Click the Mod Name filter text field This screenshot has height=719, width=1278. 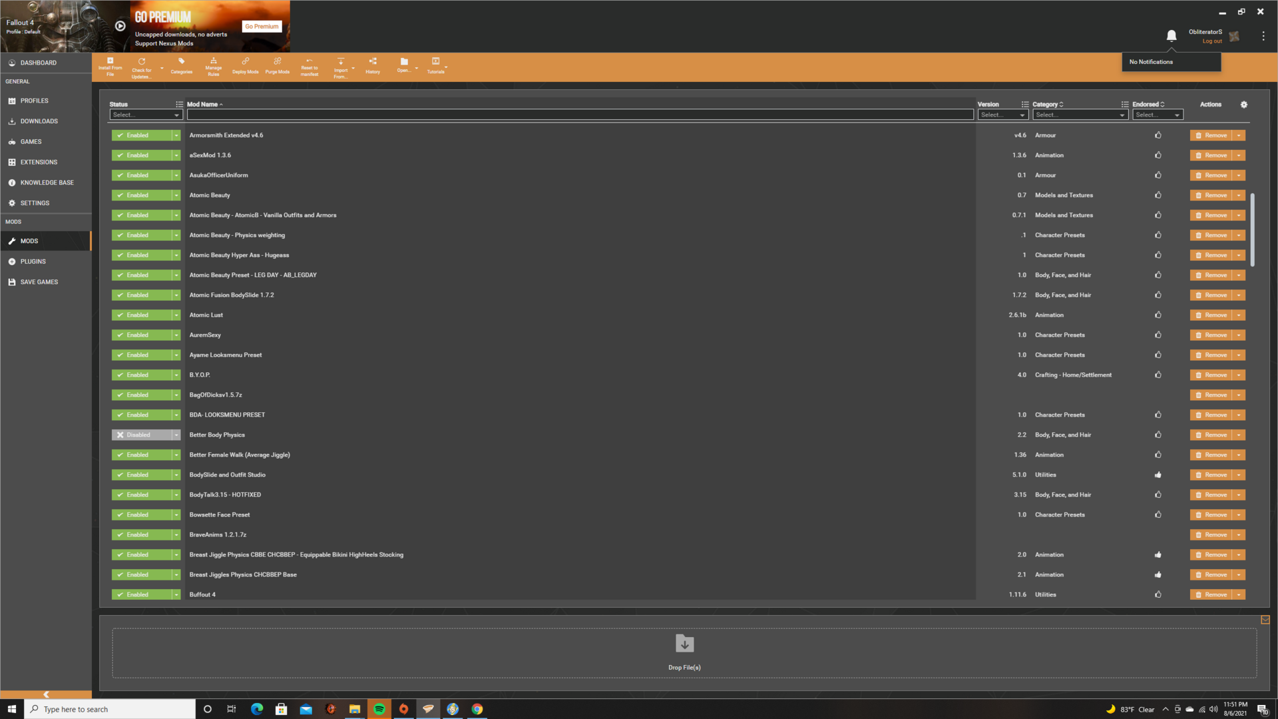click(x=580, y=115)
